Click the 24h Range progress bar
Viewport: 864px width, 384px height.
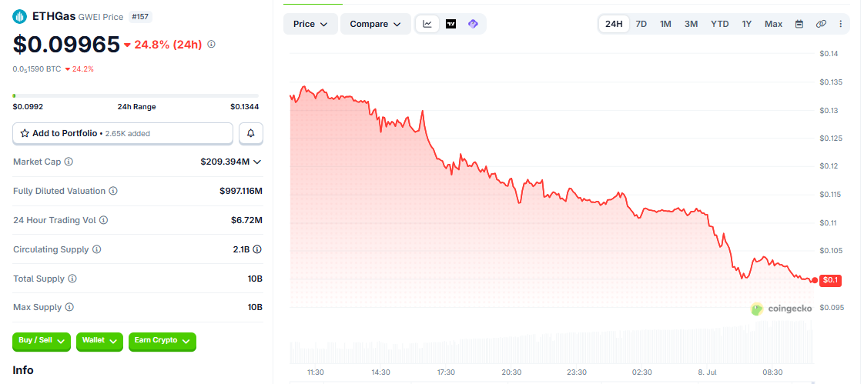[x=136, y=96]
